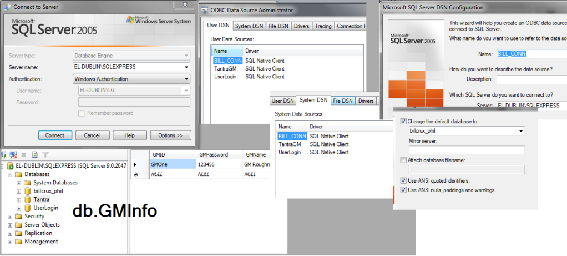Switch to the Tracing tab
Viewport: 567px width, 256px height.
(x=323, y=26)
